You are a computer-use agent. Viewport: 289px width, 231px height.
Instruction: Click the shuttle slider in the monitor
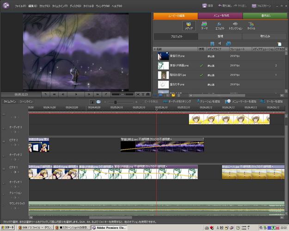pyautogui.click(x=123, y=94)
